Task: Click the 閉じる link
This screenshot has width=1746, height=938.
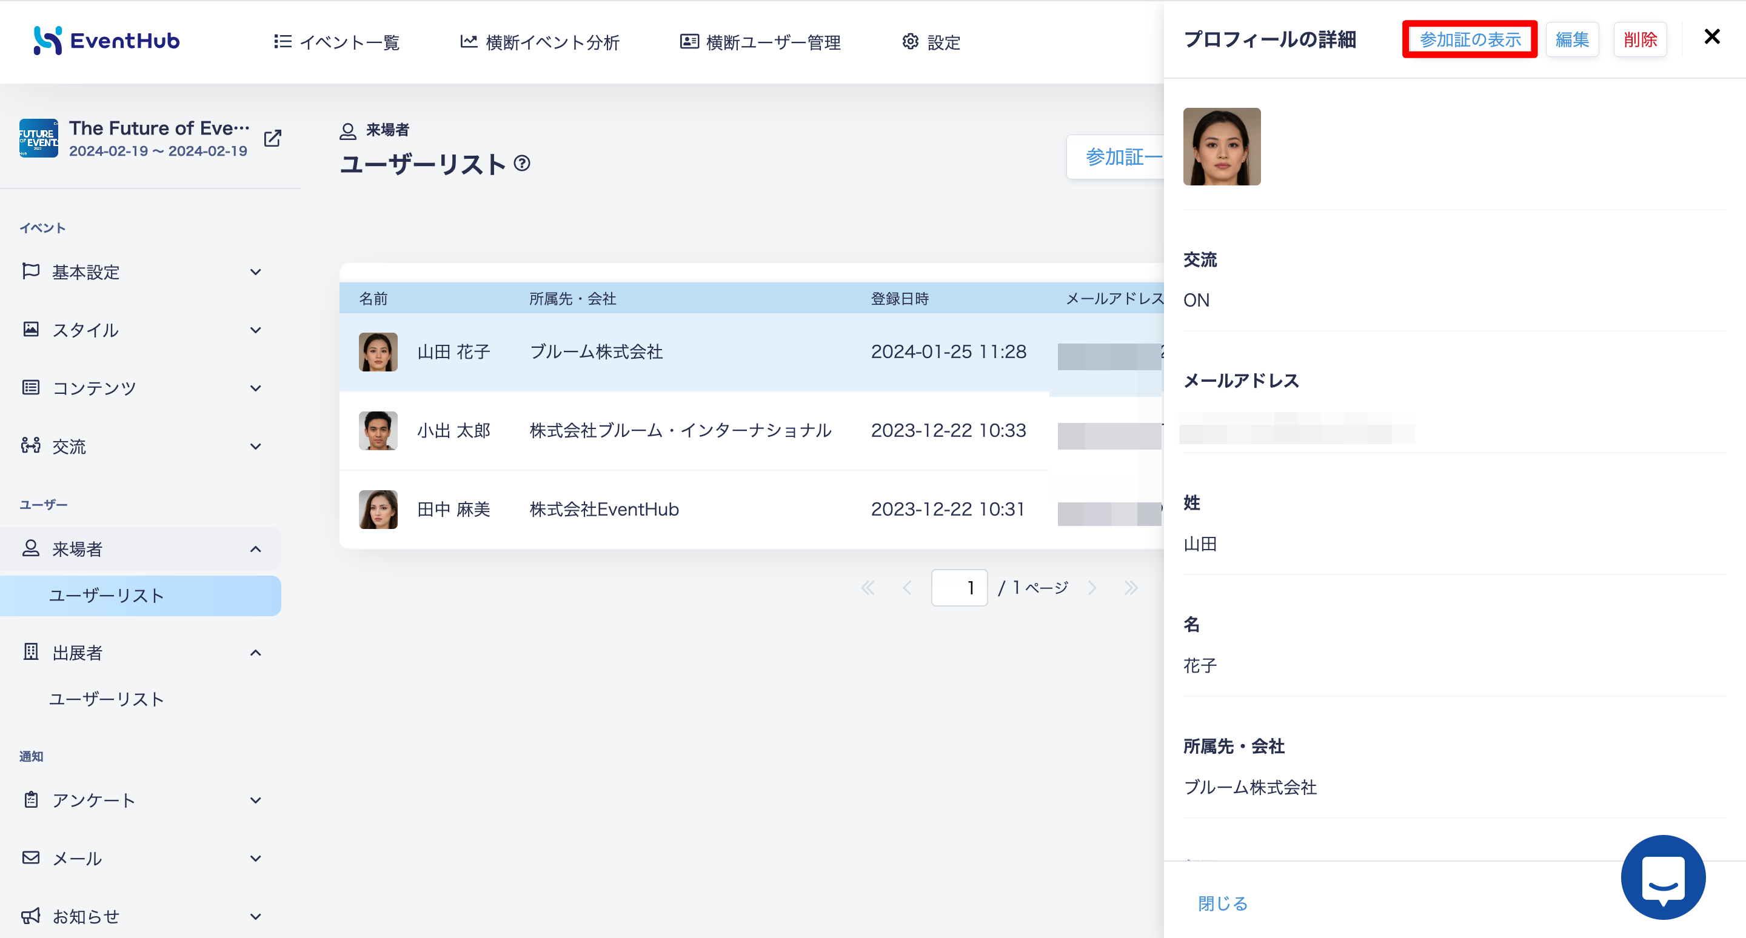Action: (x=1222, y=903)
